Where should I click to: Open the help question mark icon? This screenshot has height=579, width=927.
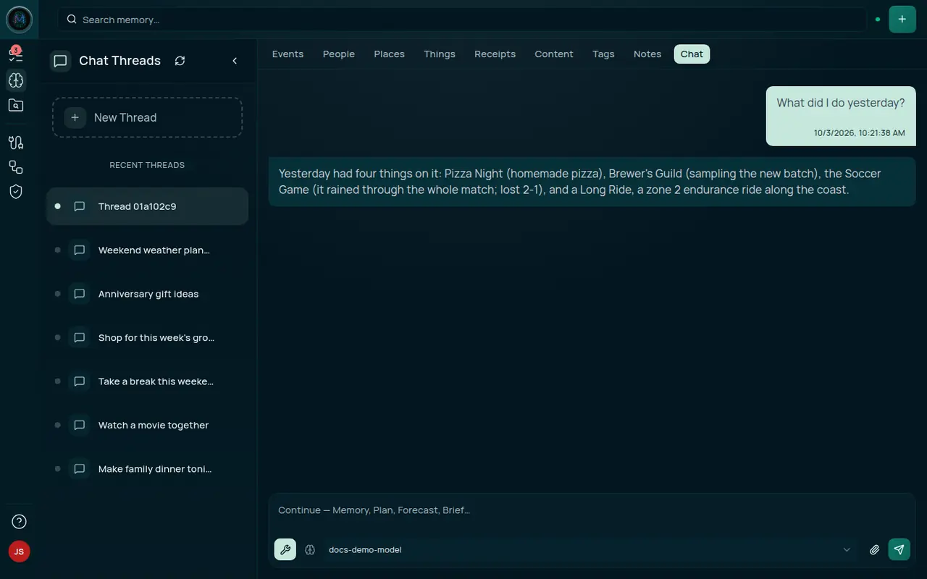[20, 521]
